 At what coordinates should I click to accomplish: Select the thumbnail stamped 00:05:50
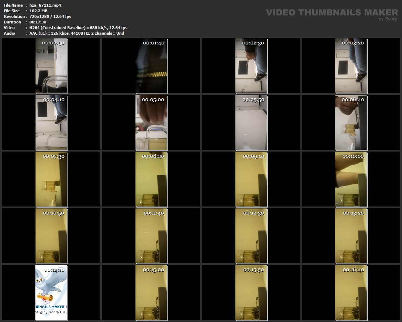(x=251, y=122)
